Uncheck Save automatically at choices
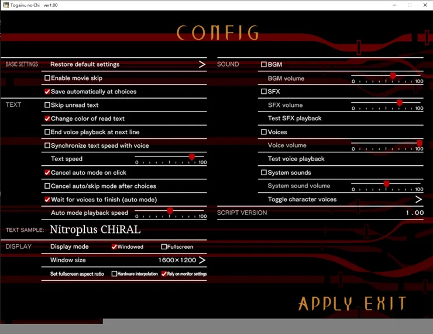The height and width of the screenshot is (334, 433). tap(47, 92)
